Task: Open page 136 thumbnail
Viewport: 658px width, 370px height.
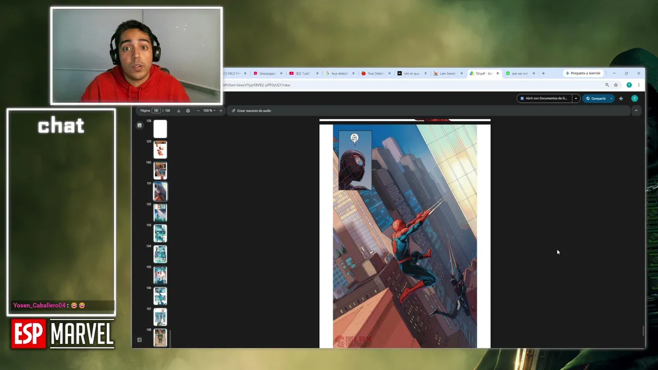Action: [160, 297]
